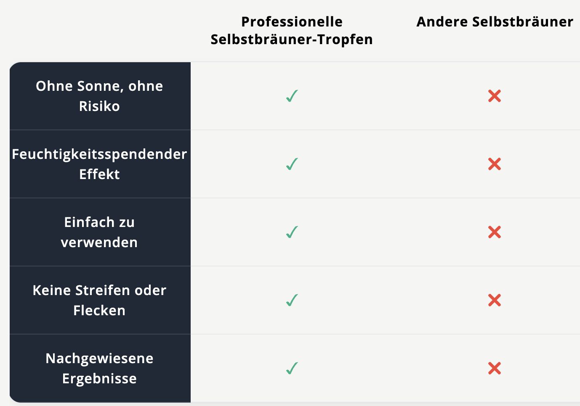The image size is (580, 406).
Task: Click the Feuchtigkeitsspendender Effekt row label
Action: (x=99, y=164)
